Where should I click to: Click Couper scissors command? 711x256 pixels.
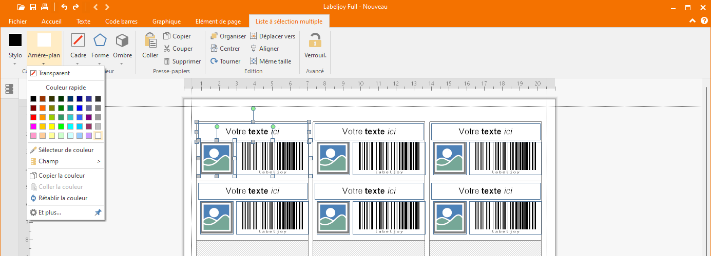(x=178, y=49)
